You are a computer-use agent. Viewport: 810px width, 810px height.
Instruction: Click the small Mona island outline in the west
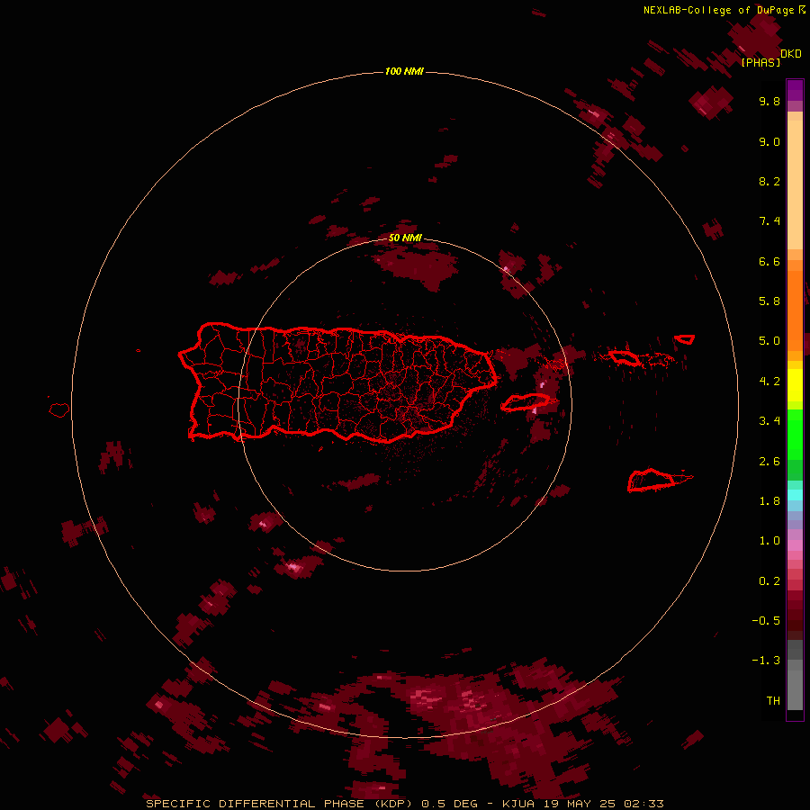(x=59, y=410)
